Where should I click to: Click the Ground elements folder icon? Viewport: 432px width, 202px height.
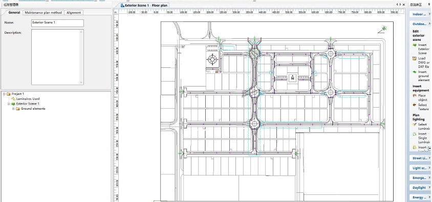(17, 109)
